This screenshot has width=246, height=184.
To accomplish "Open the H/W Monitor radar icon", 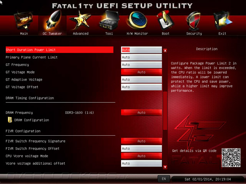I will [x=138, y=20].
